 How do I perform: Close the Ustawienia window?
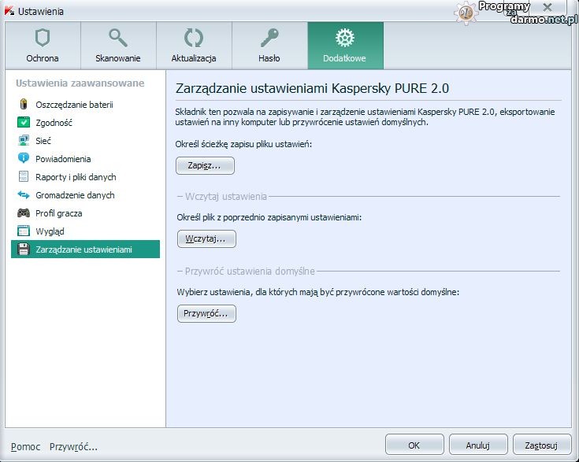pyautogui.click(x=547, y=6)
